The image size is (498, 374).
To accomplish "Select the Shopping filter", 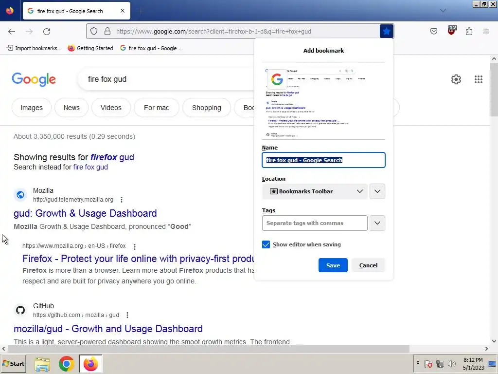I will point(206,108).
